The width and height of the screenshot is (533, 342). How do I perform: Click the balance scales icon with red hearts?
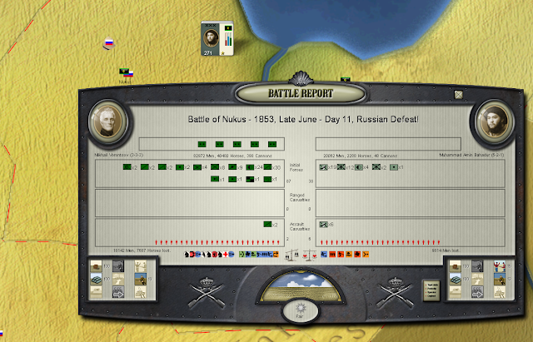[309, 255]
